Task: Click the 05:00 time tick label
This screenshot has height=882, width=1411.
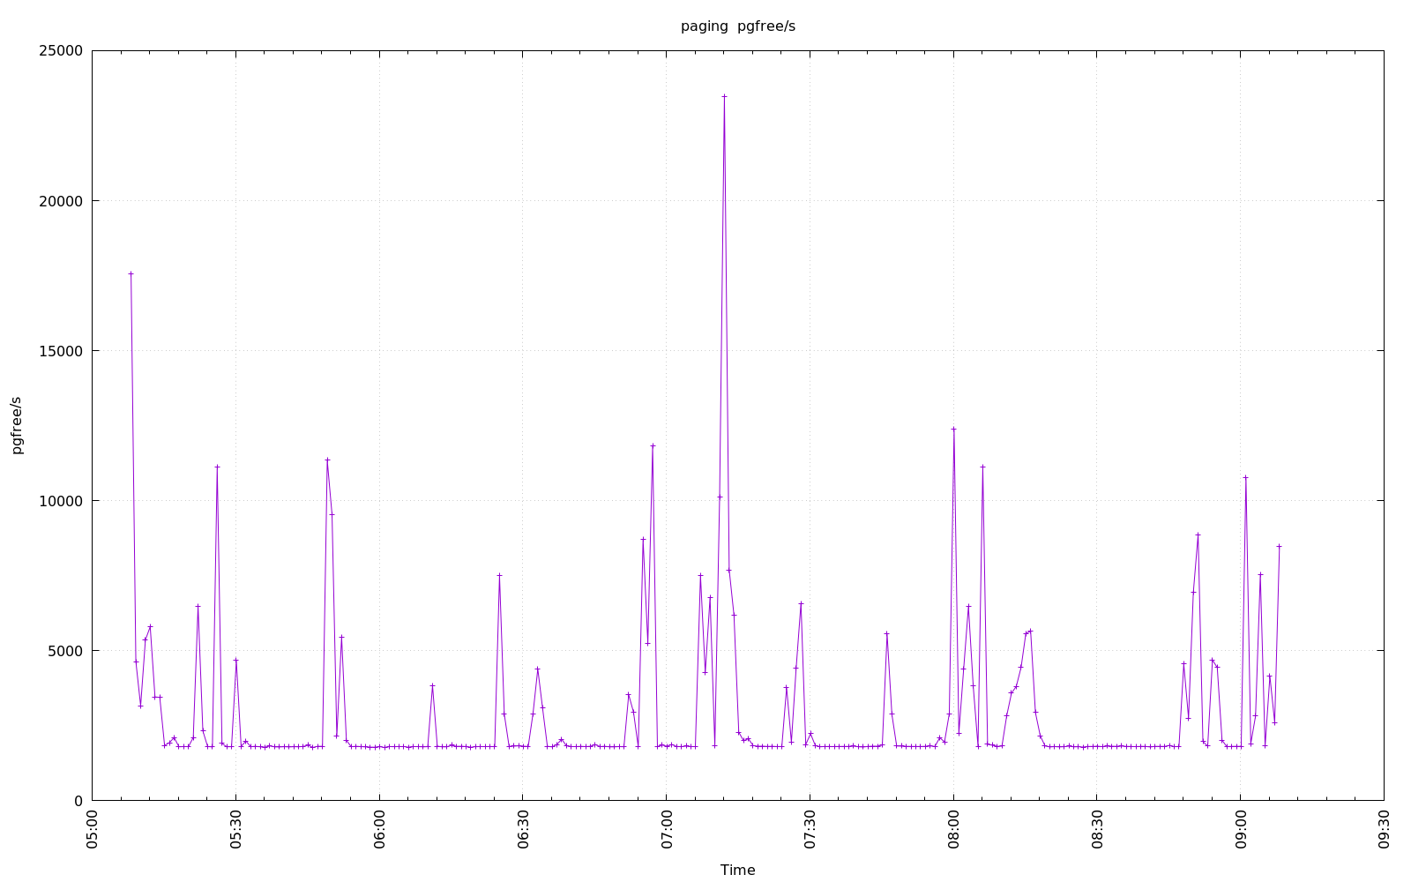Action: click(93, 829)
